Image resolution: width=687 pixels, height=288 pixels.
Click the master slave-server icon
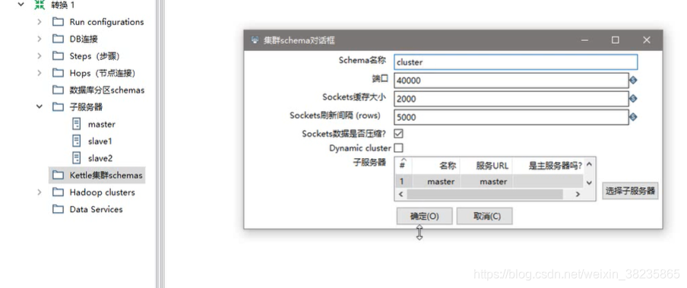coord(76,124)
